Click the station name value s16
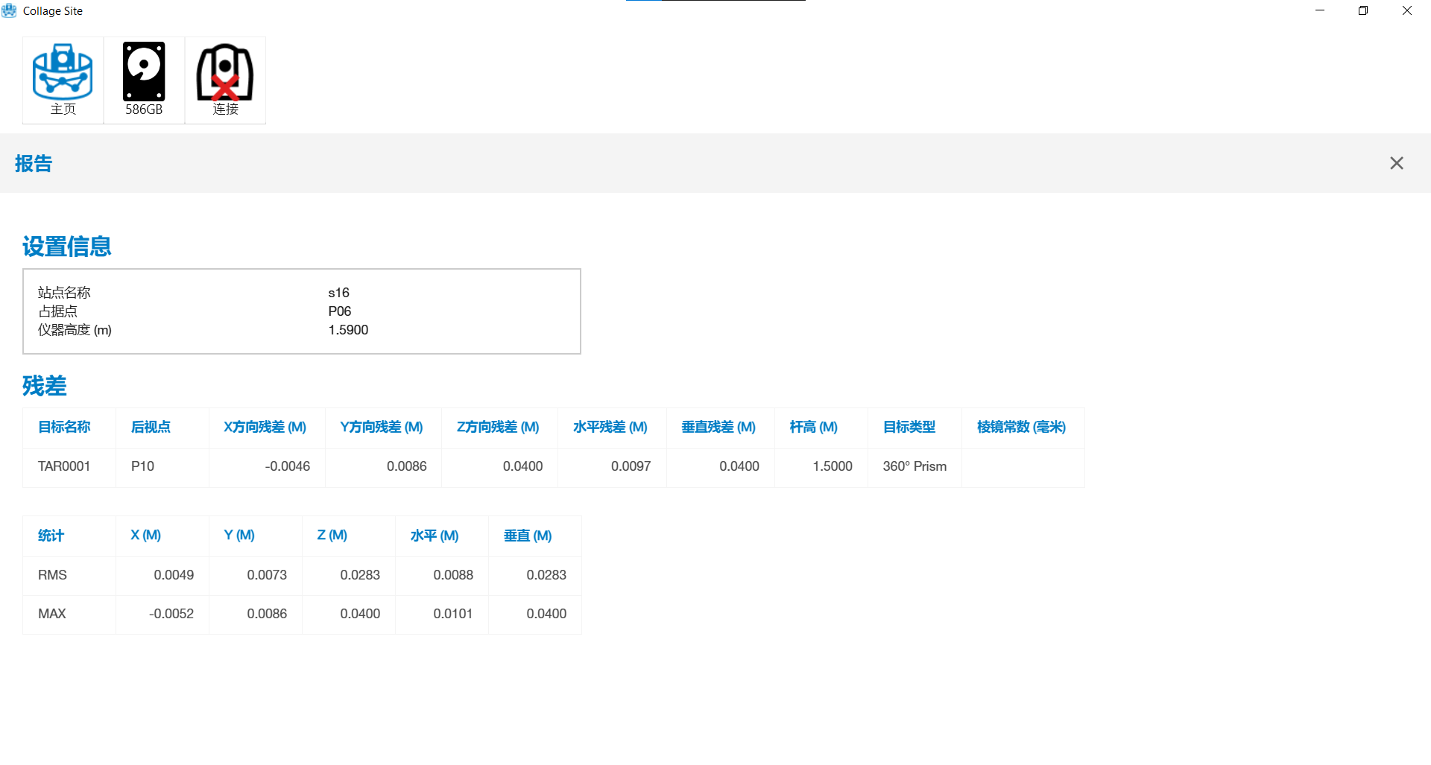 [x=339, y=293]
